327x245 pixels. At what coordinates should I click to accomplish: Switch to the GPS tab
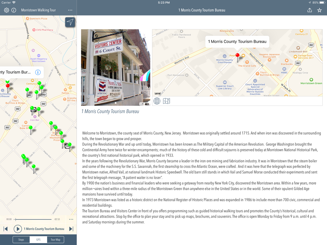tap(38, 239)
